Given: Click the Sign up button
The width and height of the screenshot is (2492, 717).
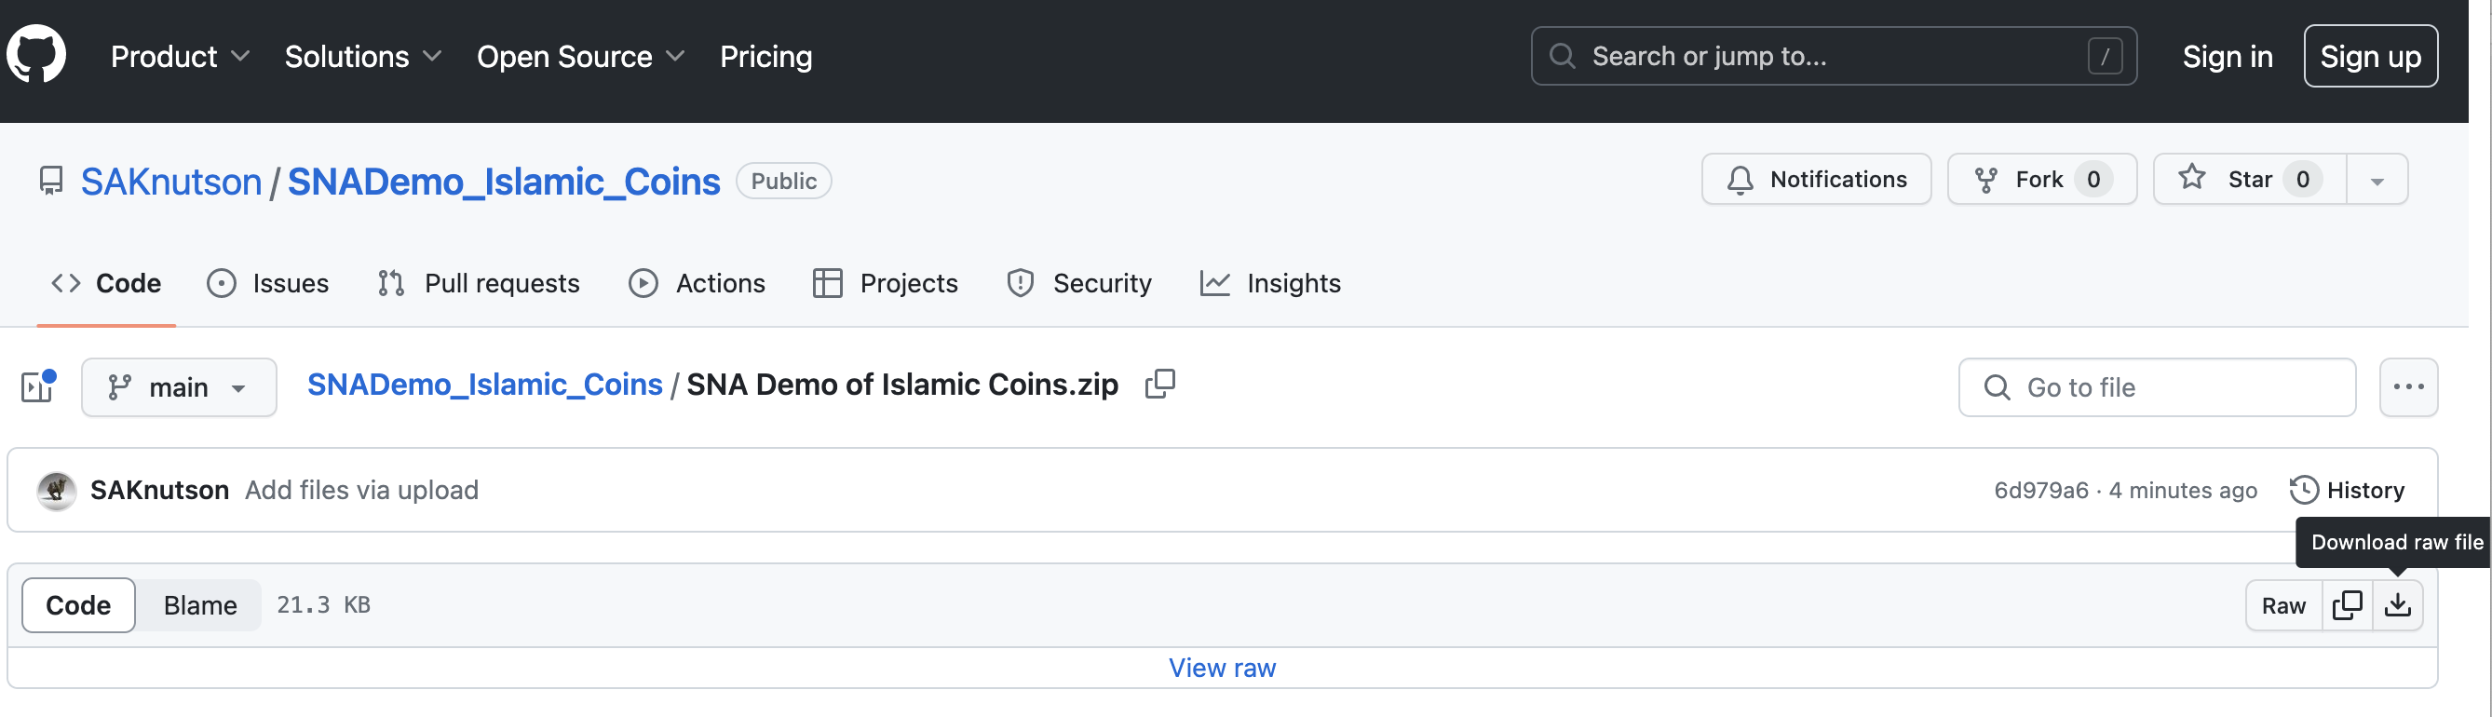Looking at the screenshot, I should 2370,56.
